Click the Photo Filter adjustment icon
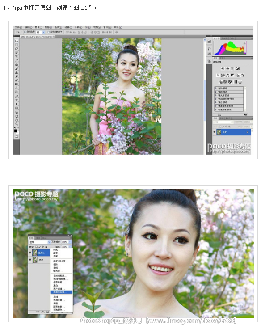 click(x=237, y=75)
